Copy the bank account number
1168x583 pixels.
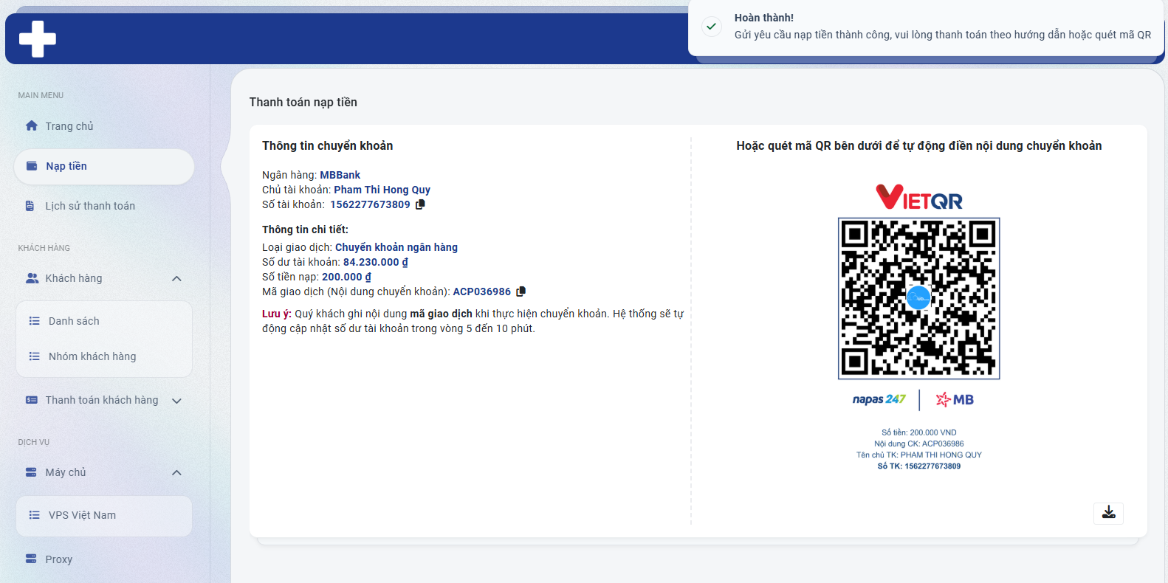pyautogui.click(x=420, y=204)
